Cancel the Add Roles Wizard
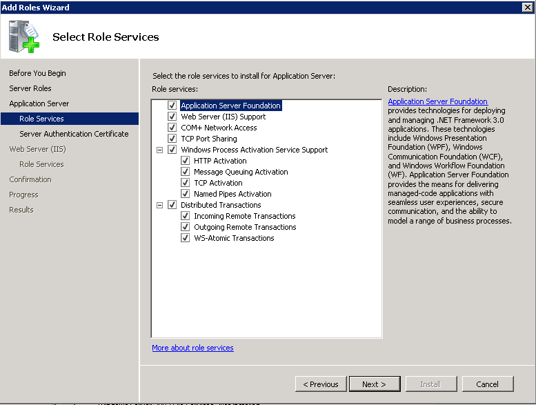Image resolution: width=536 pixels, height=405 pixels. point(488,384)
